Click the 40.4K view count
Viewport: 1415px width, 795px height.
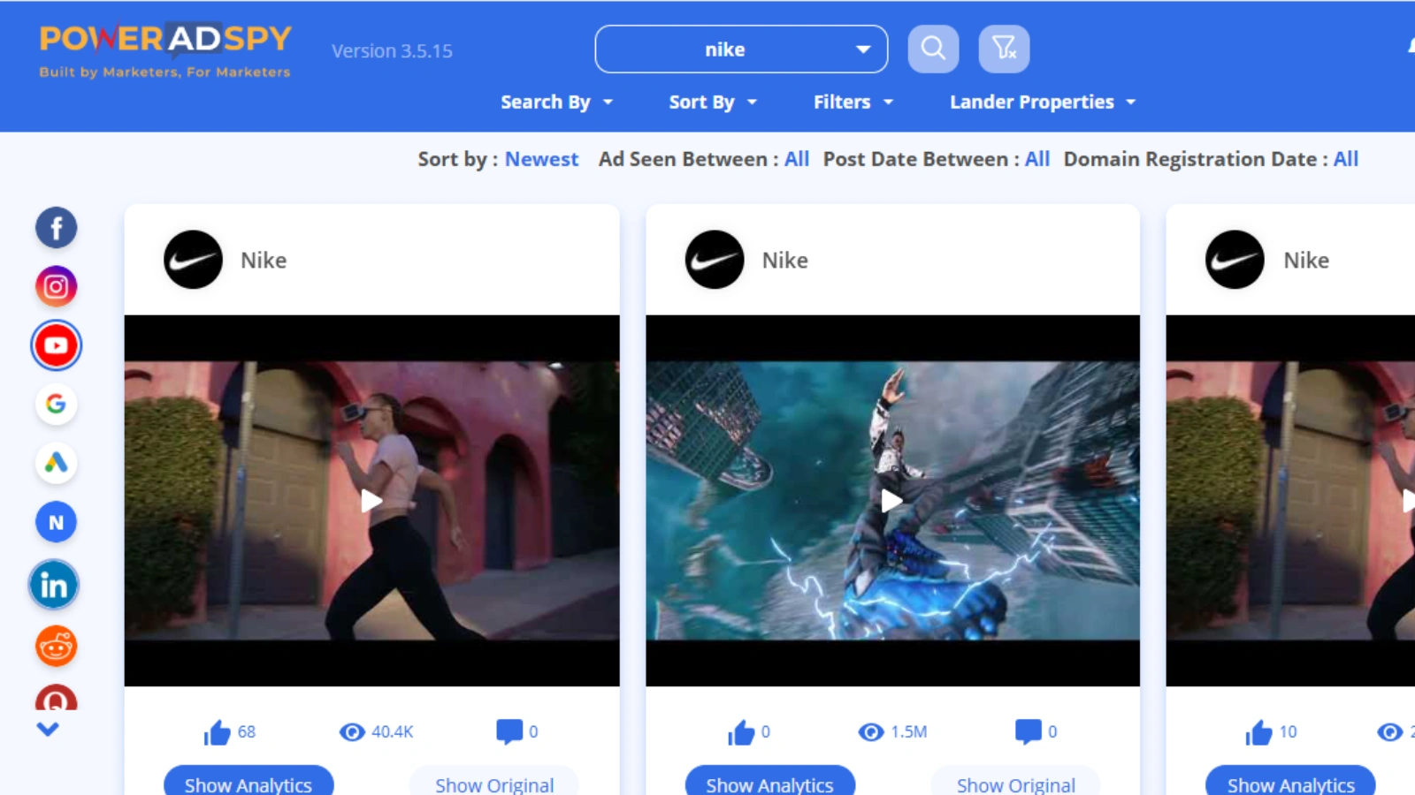(x=393, y=732)
